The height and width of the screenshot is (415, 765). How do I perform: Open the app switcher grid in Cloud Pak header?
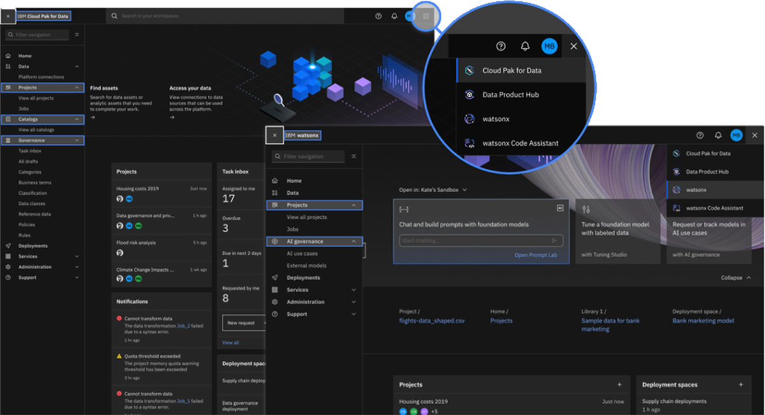pyautogui.click(x=426, y=16)
